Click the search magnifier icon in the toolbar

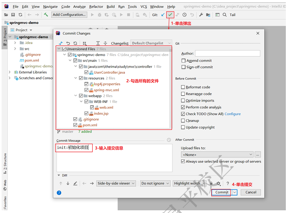pyautogui.click(x=225, y=15)
